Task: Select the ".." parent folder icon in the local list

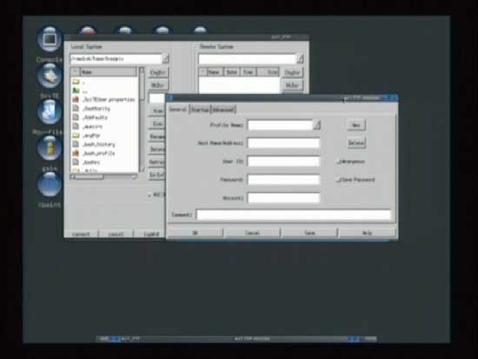Action: click(x=76, y=90)
